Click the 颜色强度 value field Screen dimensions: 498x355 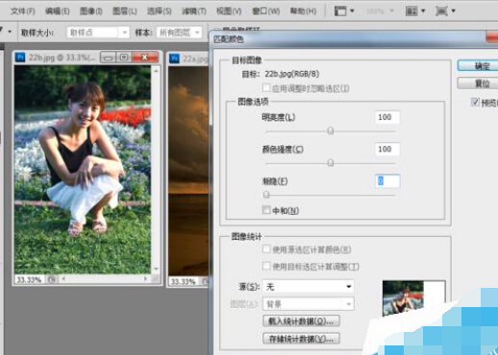click(x=387, y=149)
